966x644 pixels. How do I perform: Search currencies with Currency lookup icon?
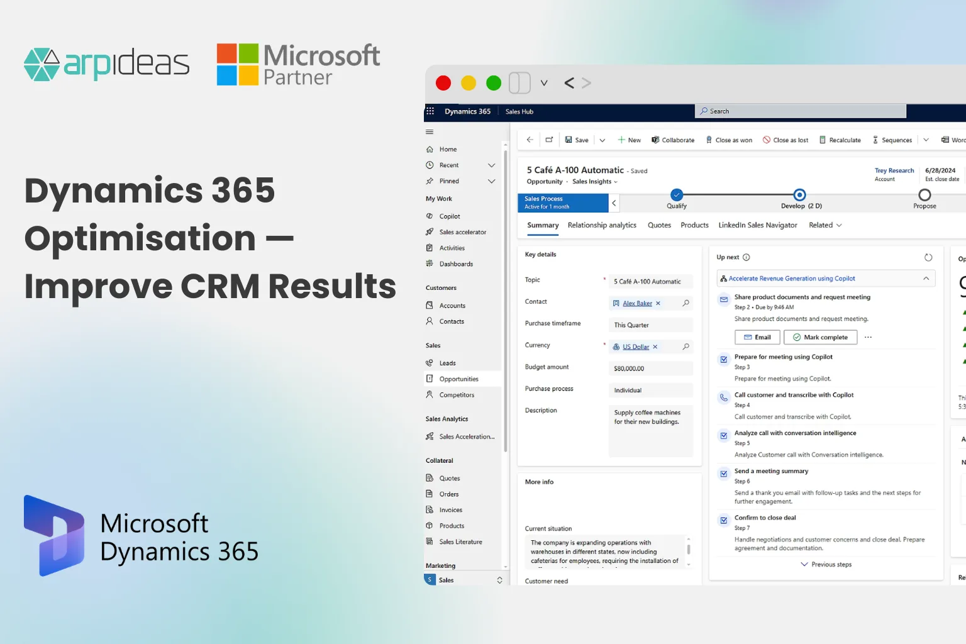686,347
